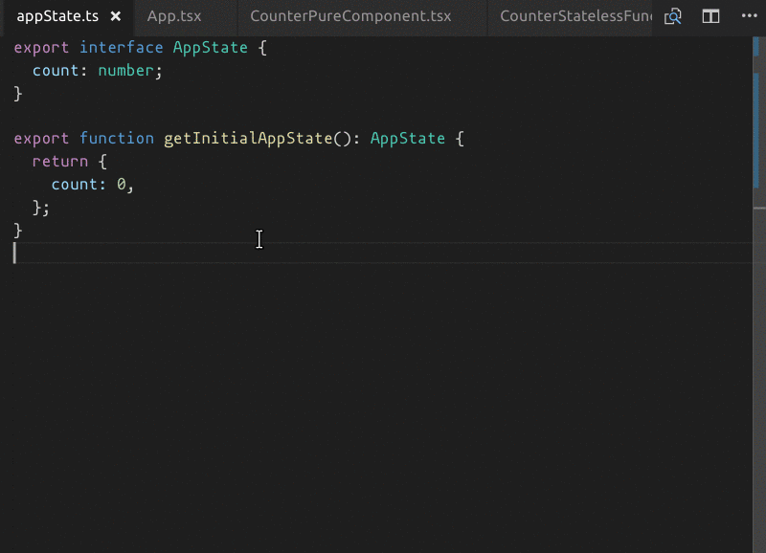Place cursor on the 'interface' keyword
Screen dimensions: 766x553
122,48
